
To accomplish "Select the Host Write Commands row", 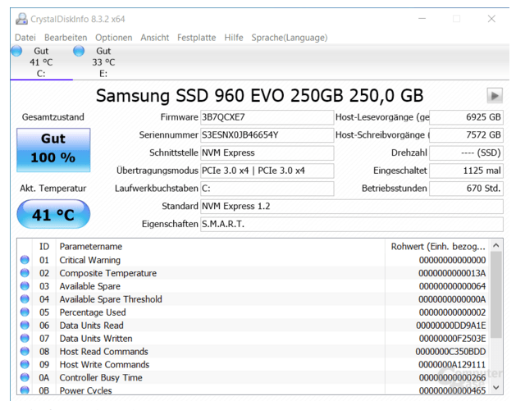I will point(253,364).
